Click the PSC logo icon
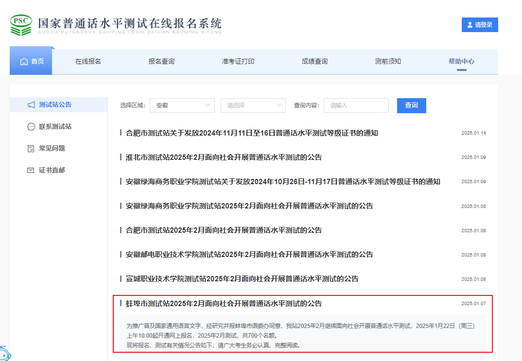This screenshot has width=522, height=361. (x=21, y=25)
